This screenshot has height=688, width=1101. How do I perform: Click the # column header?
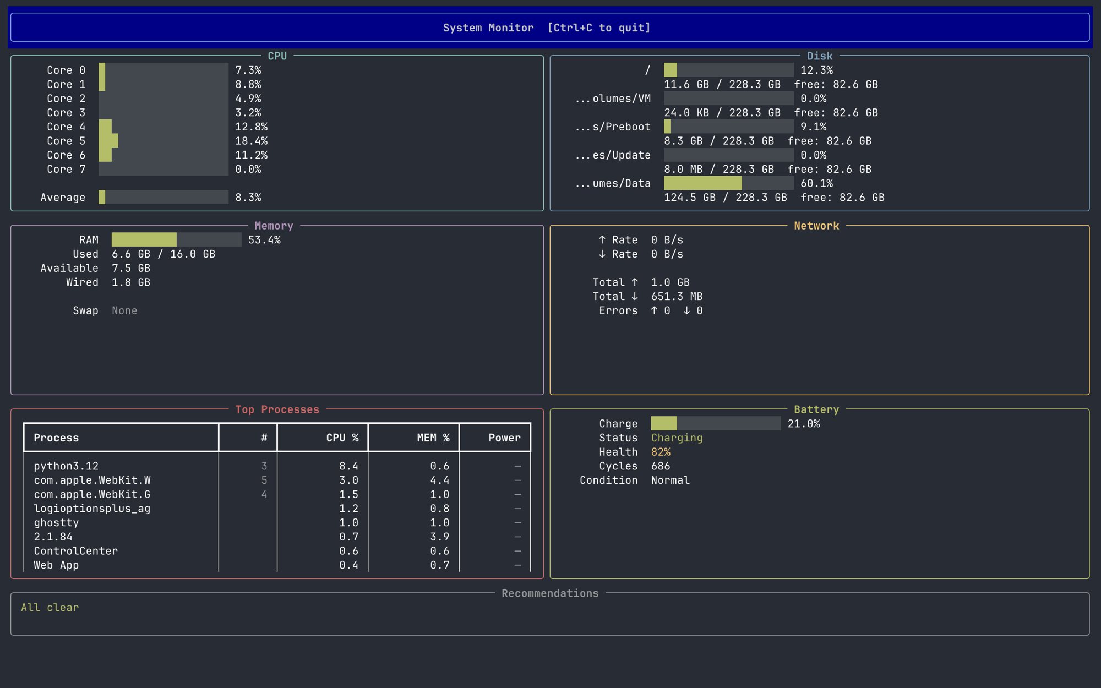(264, 438)
